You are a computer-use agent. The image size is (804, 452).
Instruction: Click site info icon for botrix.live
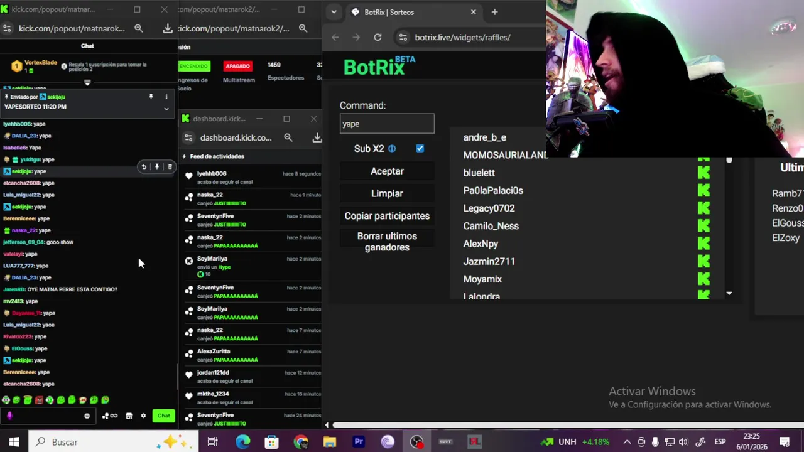coord(403,37)
